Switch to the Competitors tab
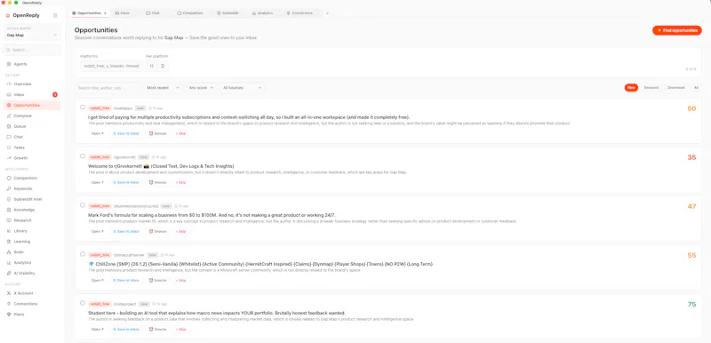 click(190, 13)
